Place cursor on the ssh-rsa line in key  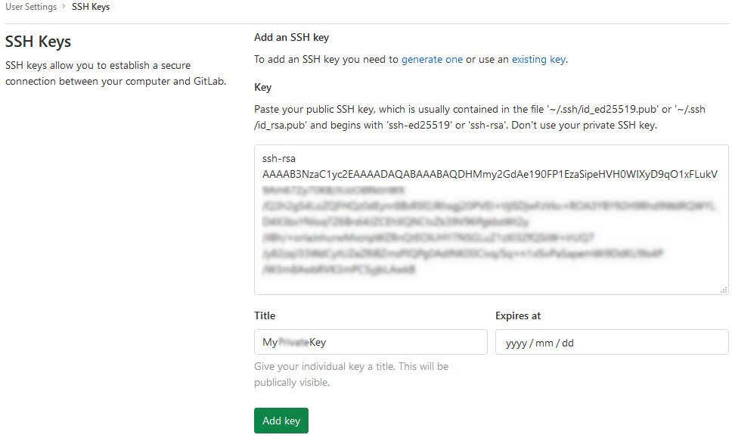[279, 158]
